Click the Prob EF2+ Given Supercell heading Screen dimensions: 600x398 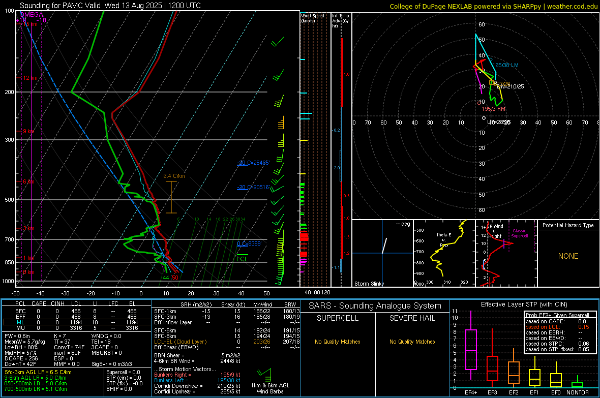557,315
